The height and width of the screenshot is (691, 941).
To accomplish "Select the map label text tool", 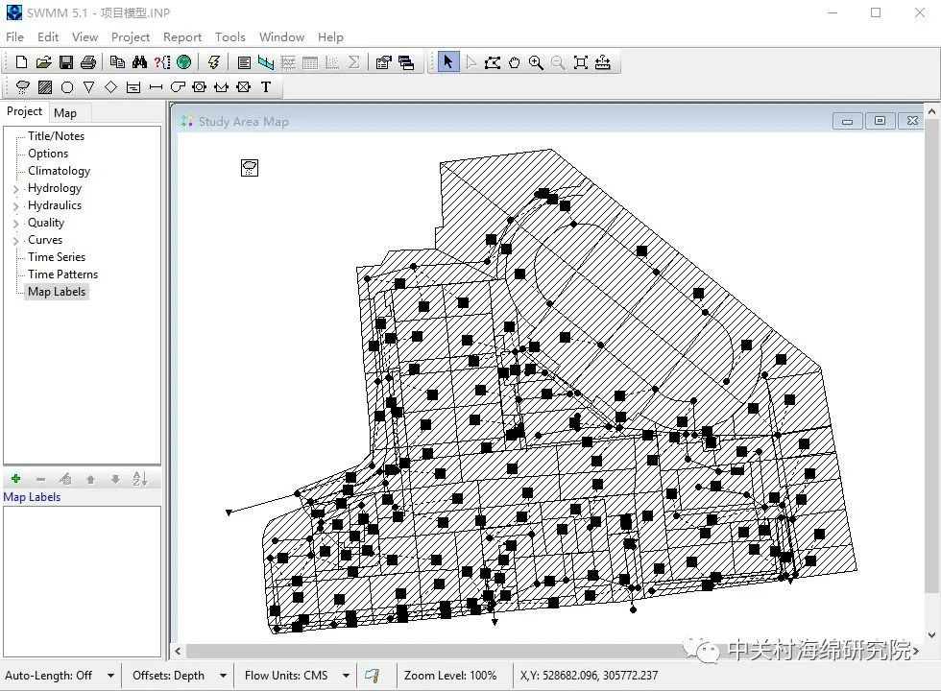I will 266,87.
